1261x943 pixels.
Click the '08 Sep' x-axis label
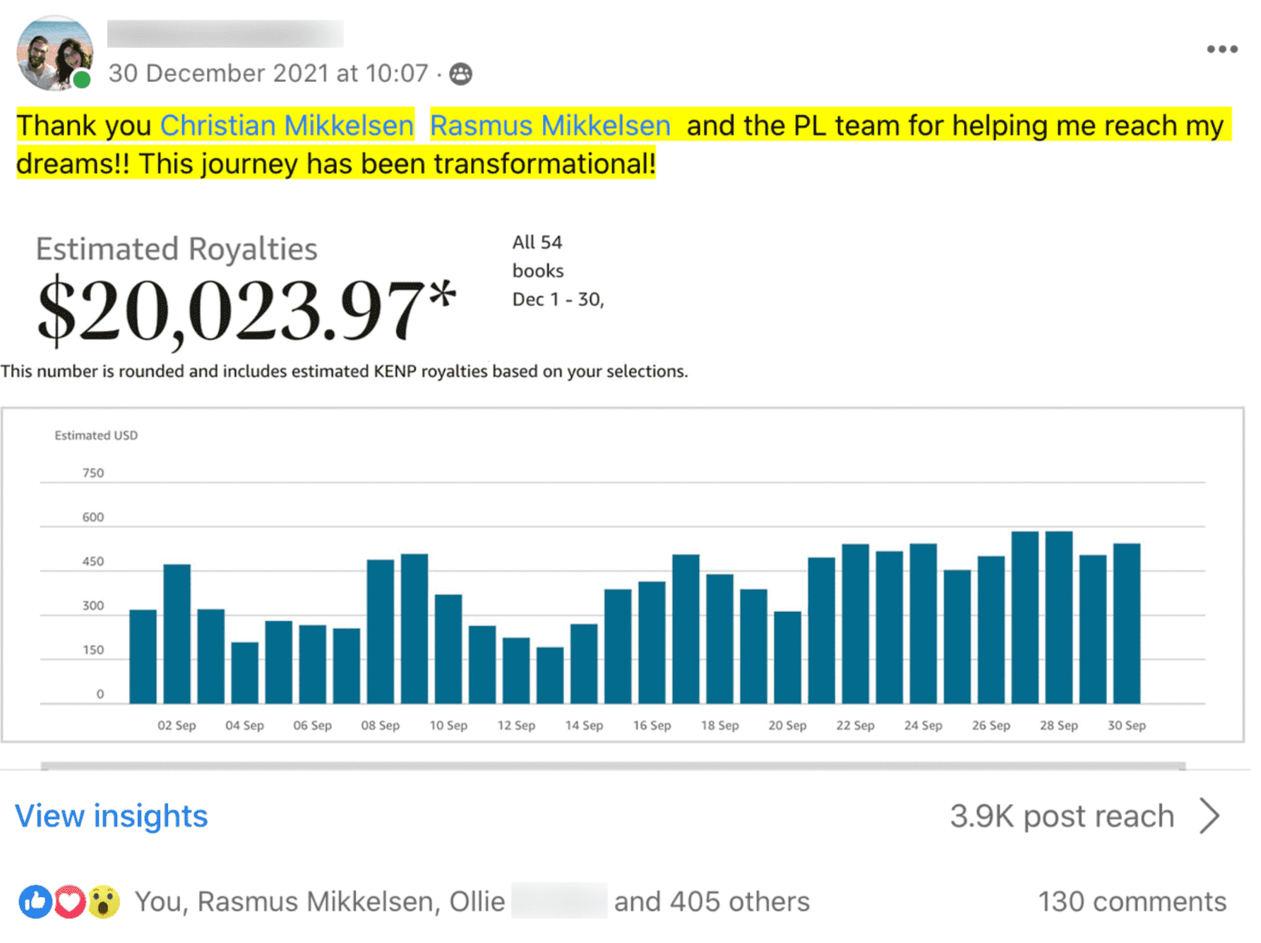tap(380, 726)
